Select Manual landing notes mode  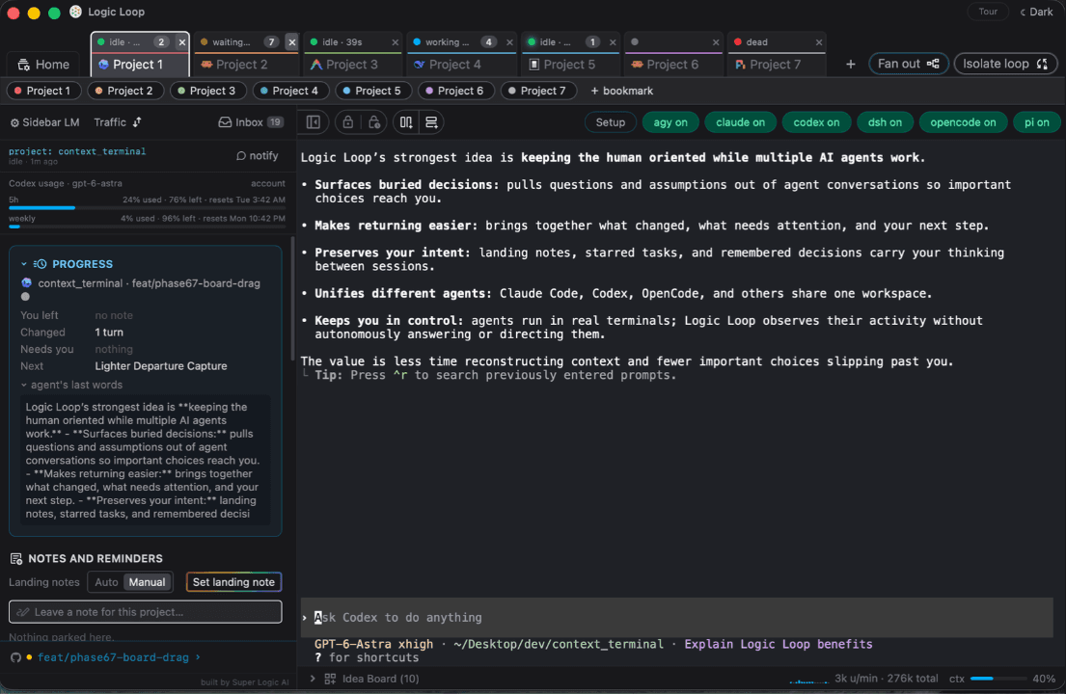click(147, 582)
